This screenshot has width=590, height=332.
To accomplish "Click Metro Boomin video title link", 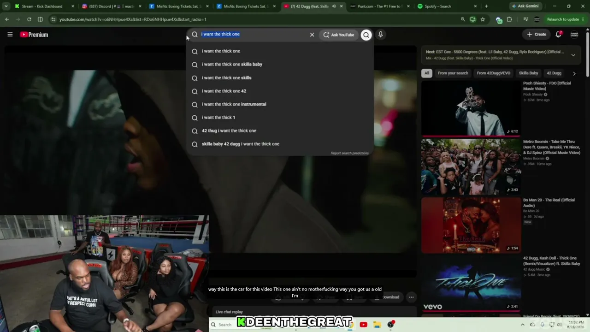I will pos(551,147).
